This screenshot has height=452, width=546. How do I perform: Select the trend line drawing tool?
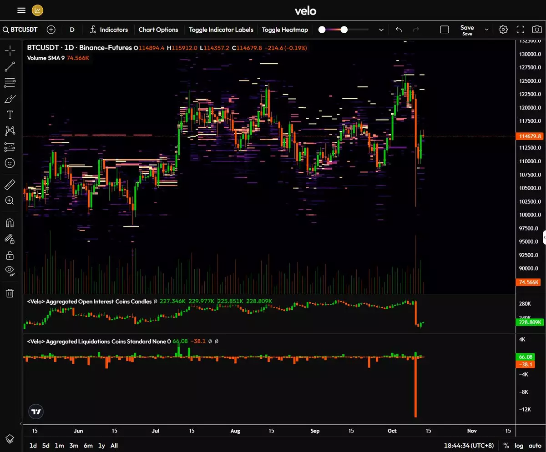click(10, 67)
